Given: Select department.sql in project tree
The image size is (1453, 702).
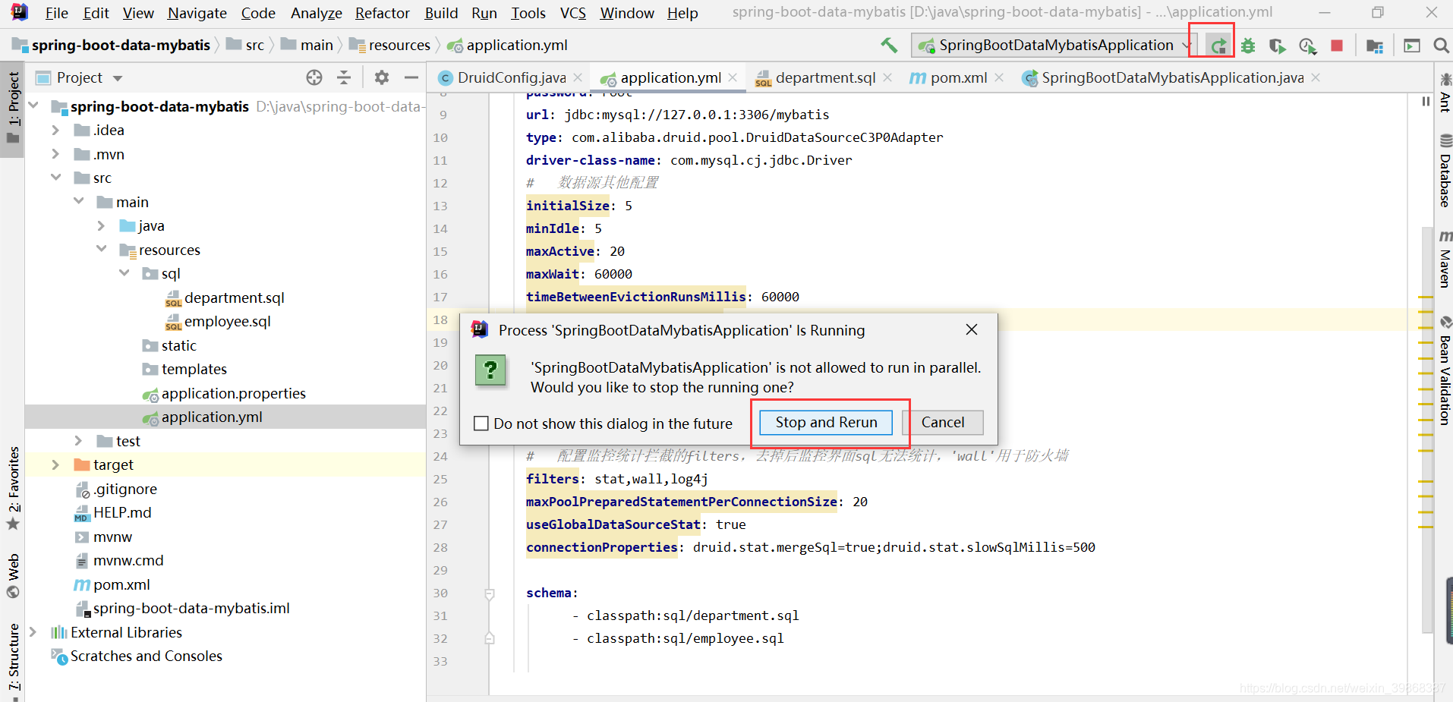Looking at the screenshot, I should 234,297.
